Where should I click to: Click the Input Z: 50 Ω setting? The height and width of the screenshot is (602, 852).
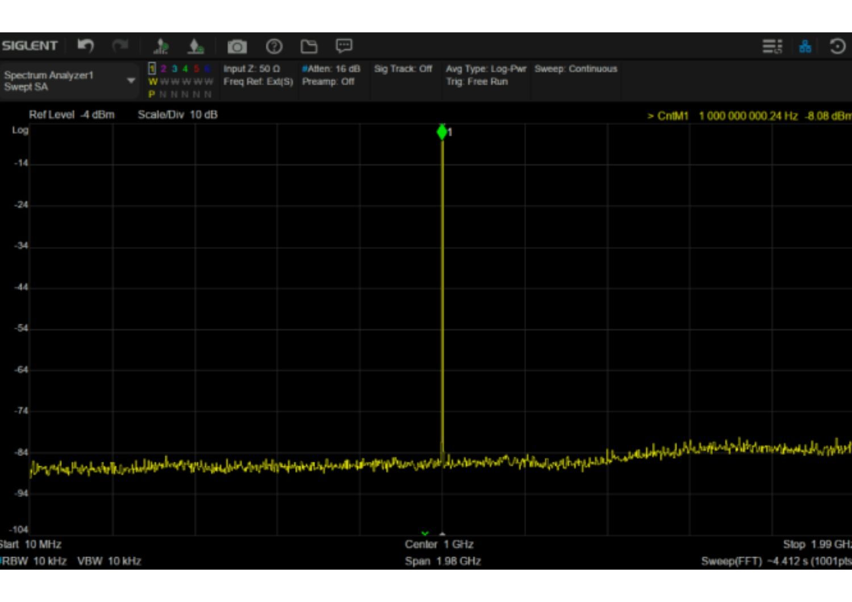[252, 69]
